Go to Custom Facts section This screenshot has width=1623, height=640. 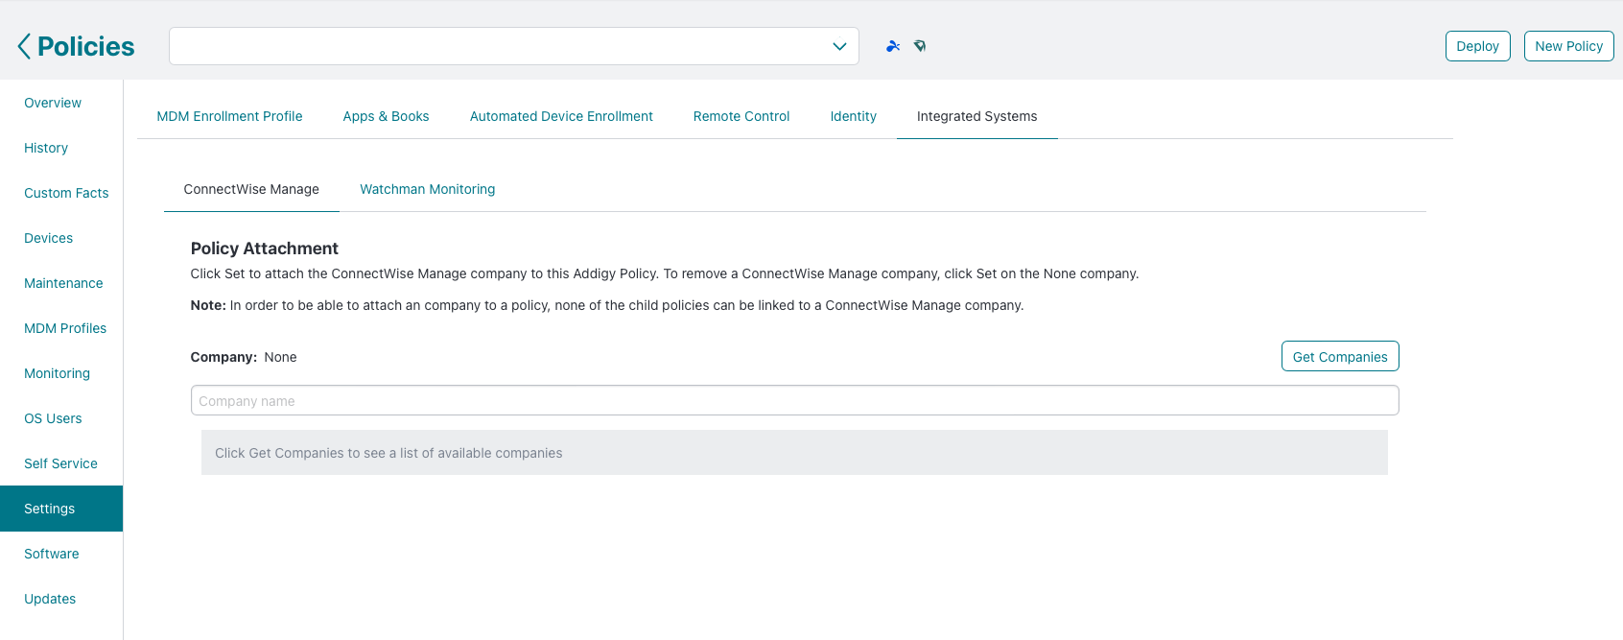(x=66, y=193)
